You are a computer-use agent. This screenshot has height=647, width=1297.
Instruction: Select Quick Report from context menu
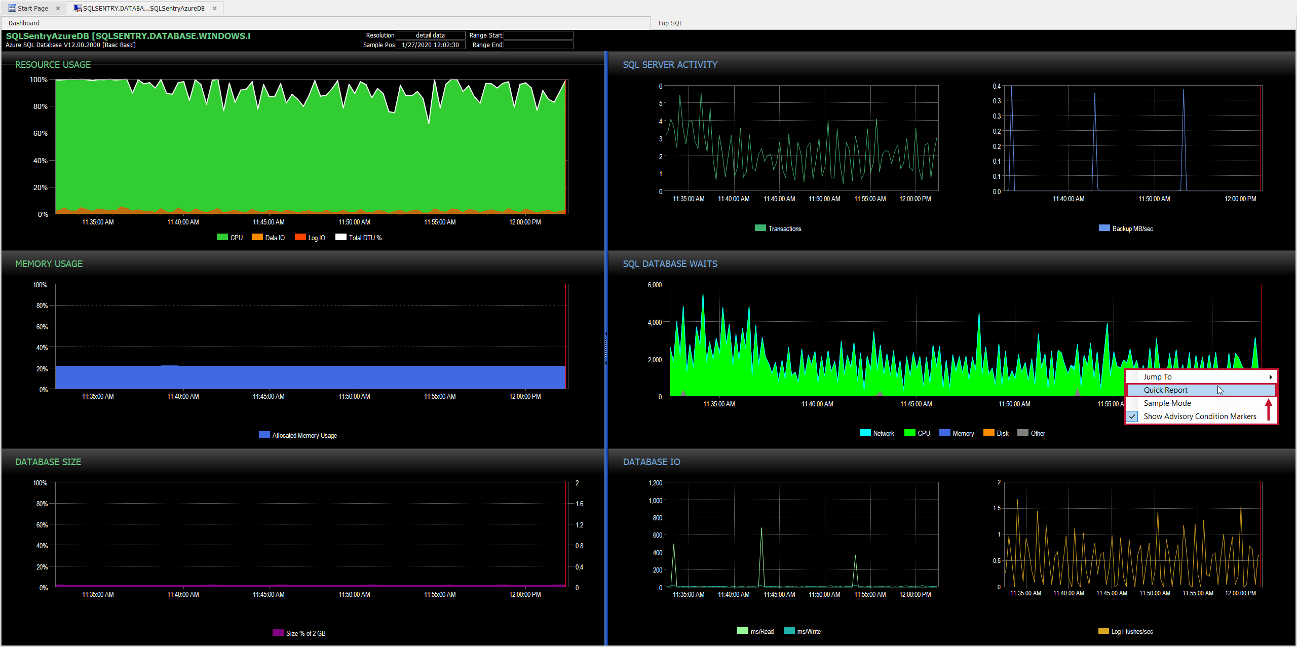click(x=1165, y=390)
